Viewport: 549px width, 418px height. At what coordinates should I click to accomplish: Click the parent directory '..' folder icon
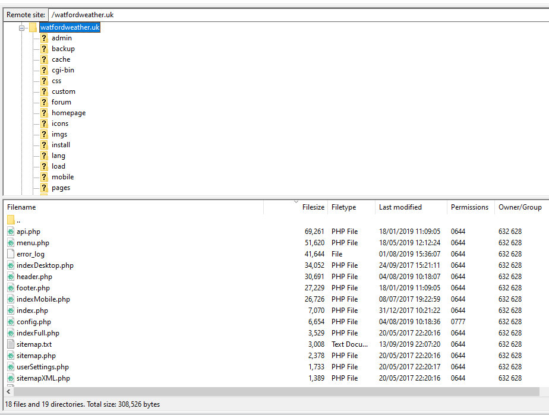point(11,220)
